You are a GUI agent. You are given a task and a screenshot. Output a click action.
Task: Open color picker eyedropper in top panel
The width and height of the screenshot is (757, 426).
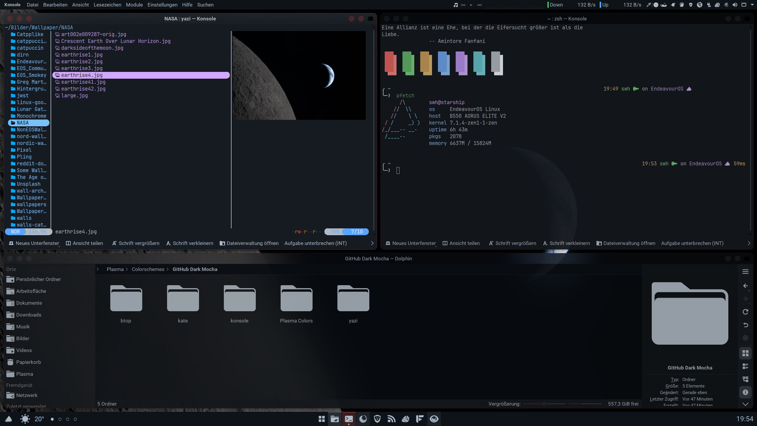(649, 5)
